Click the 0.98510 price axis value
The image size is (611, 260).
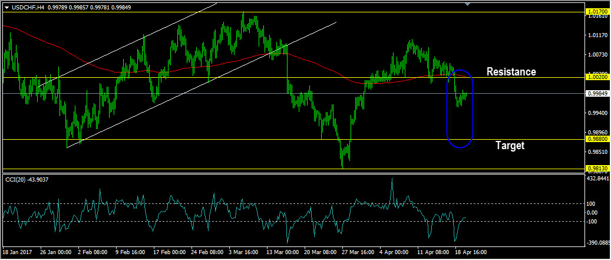click(x=598, y=152)
